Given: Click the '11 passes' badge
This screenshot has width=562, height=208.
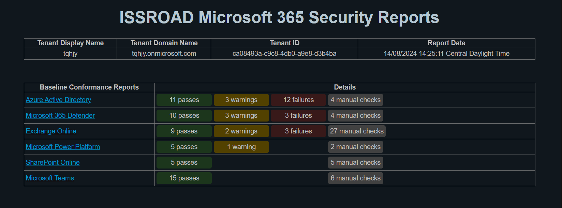Looking at the screenshot, I should tap(184, 100).
